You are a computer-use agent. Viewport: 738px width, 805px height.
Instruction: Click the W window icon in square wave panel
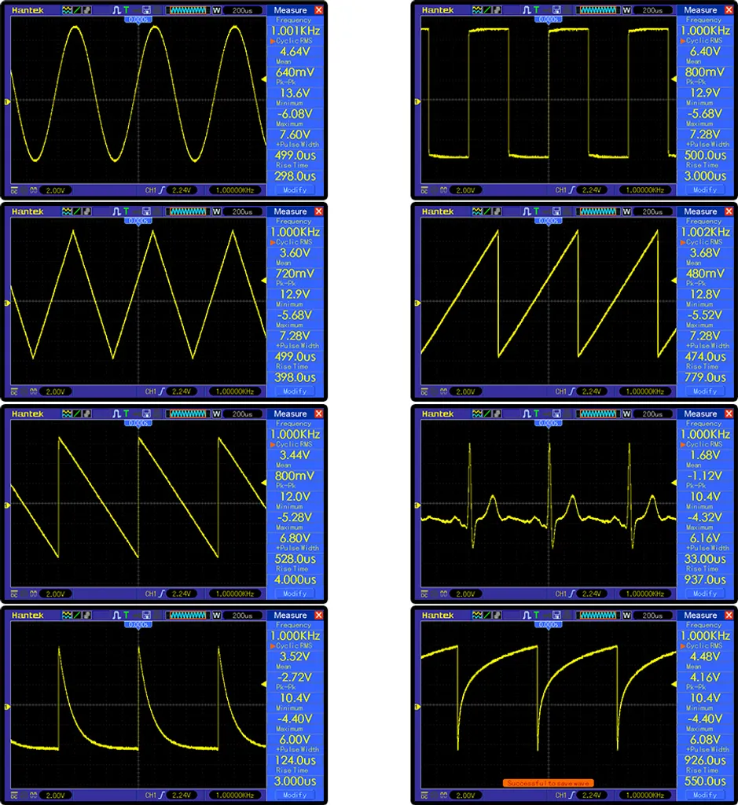coord(626,10)
